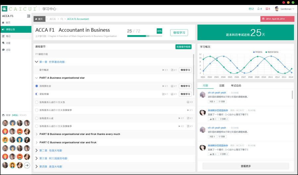The width and height of the screenshot is (298, 175).
Task: Click the Q&A feed scrollbar
Action: tap(292, 95)
